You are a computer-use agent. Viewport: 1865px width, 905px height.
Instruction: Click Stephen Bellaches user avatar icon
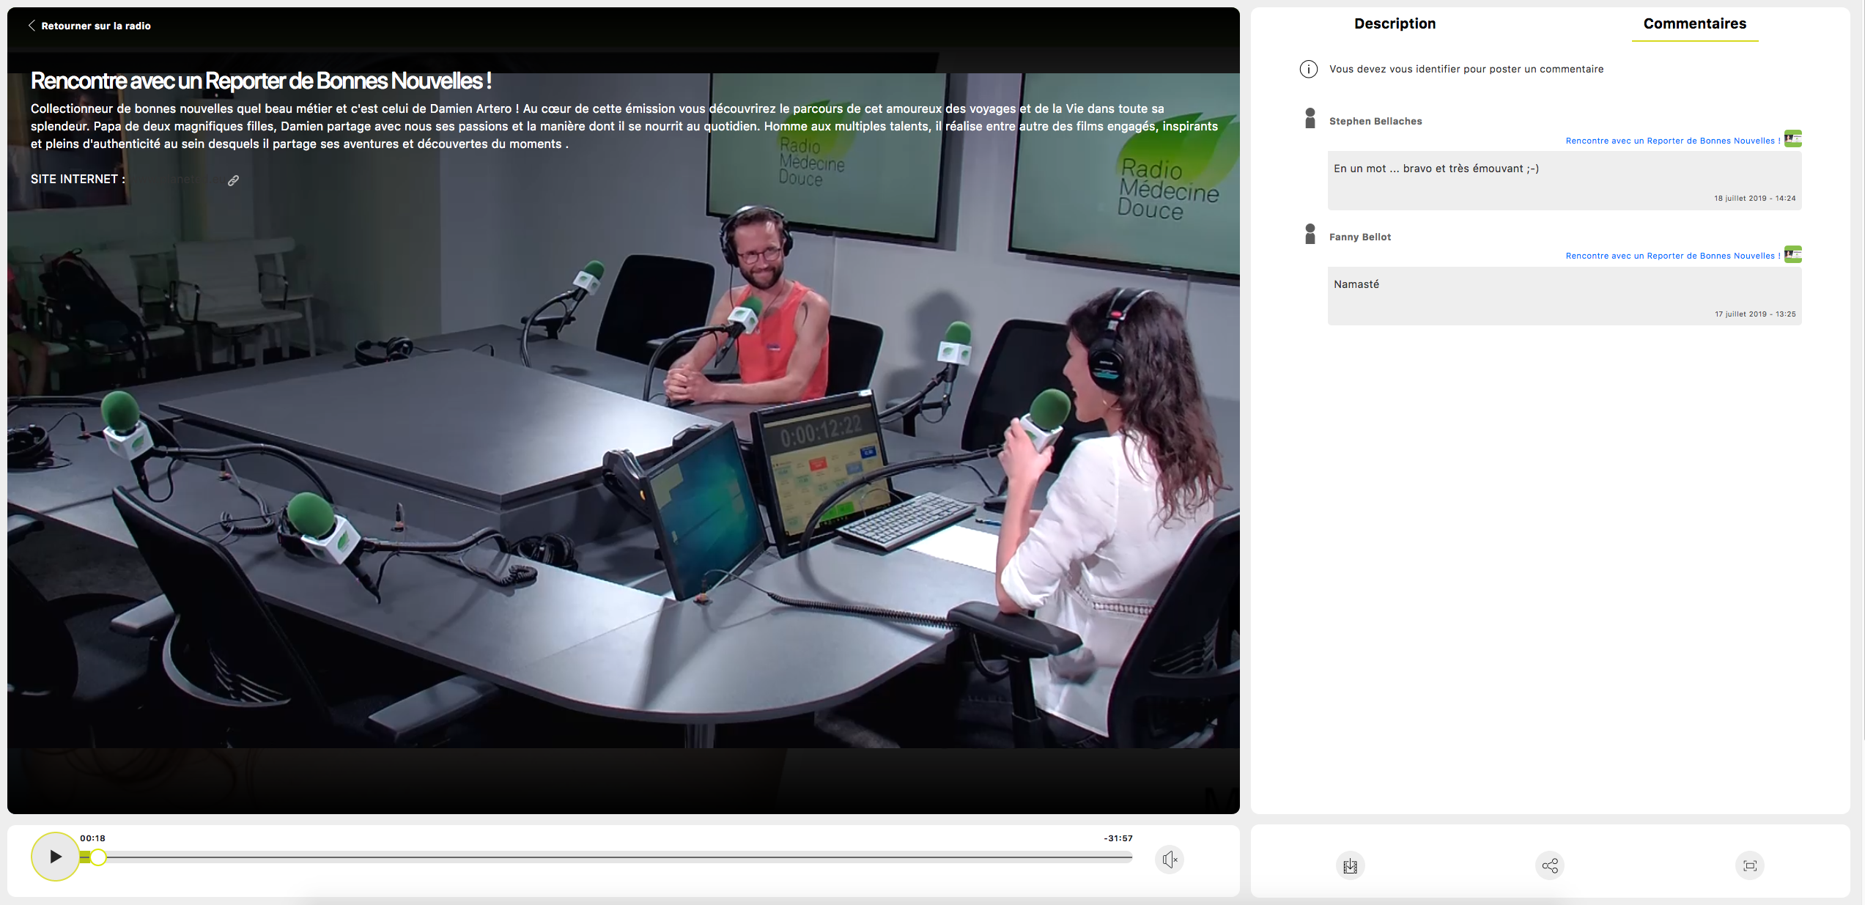(1310, 119)
